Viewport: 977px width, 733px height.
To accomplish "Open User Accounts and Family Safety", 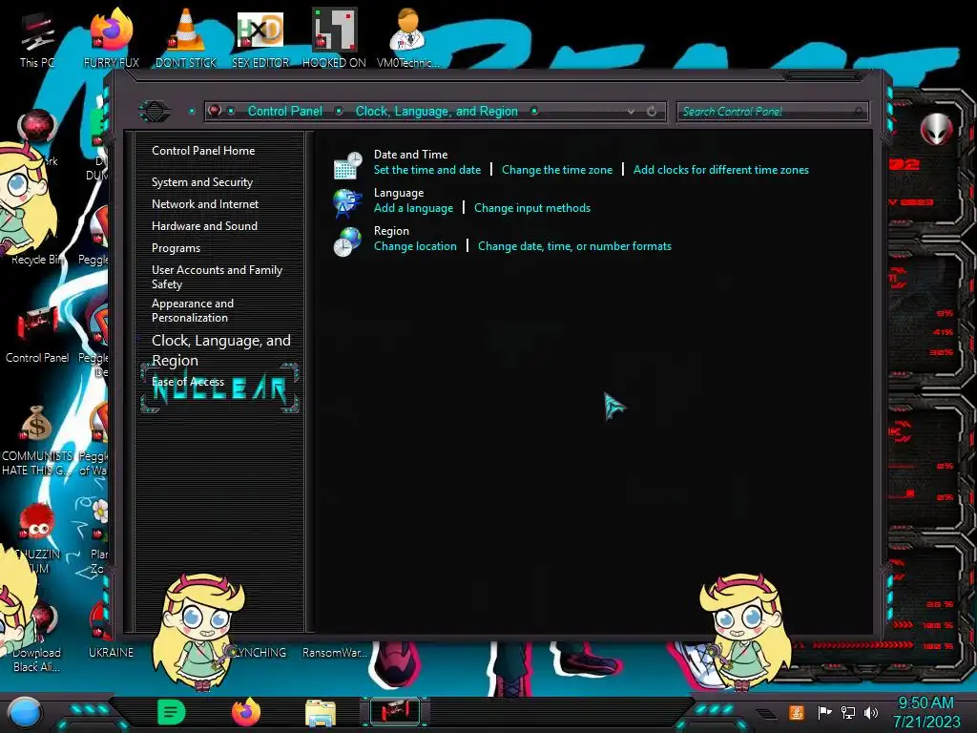I will pyautogui.click(x=217, y=277).
